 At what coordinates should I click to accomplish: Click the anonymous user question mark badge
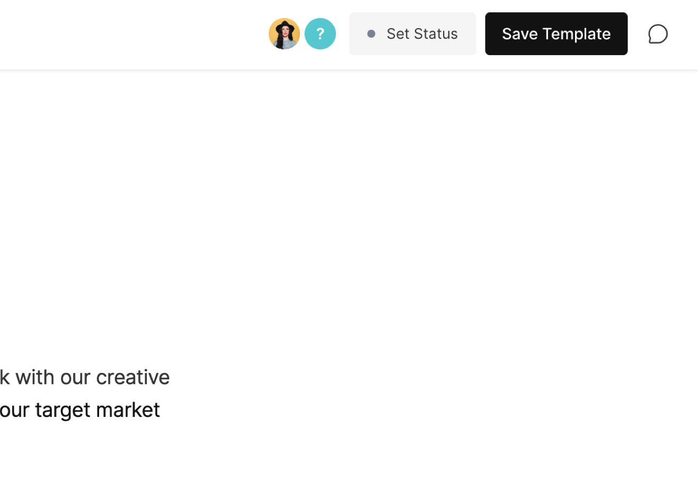[320, 34]
